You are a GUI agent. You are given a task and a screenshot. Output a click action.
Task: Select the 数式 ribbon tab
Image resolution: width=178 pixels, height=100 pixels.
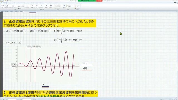5,3
